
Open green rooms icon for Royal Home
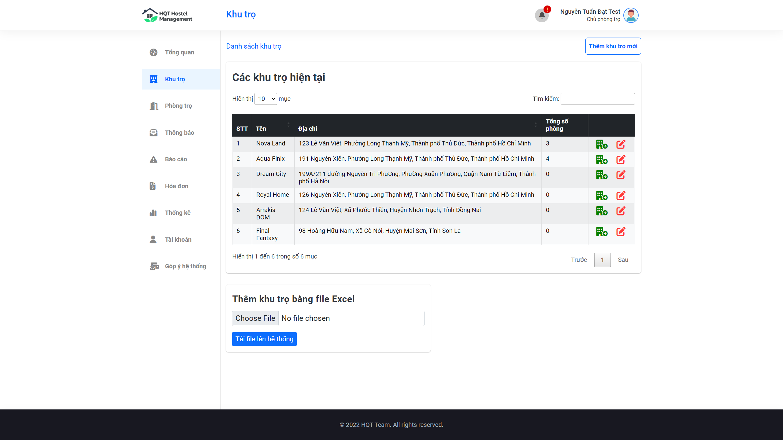pos(601,196)
